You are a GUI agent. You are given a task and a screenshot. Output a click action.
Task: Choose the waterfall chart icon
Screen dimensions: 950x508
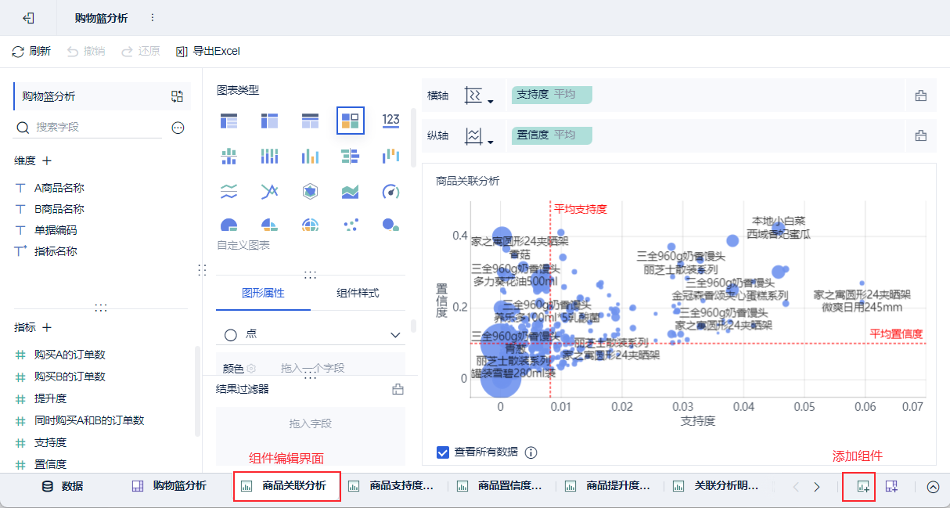coord(391,156)
